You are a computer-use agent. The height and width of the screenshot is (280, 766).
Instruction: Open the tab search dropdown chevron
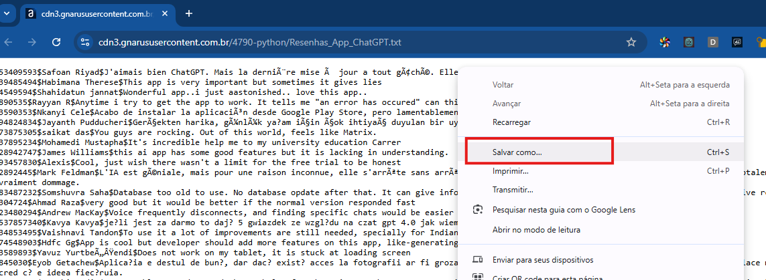click(x=7, y=13)
